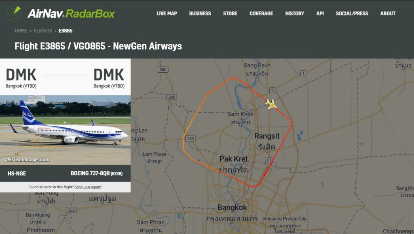Open the ABOUT page
Viewport: 414px width, 234px height.
[x=388, y=13]
